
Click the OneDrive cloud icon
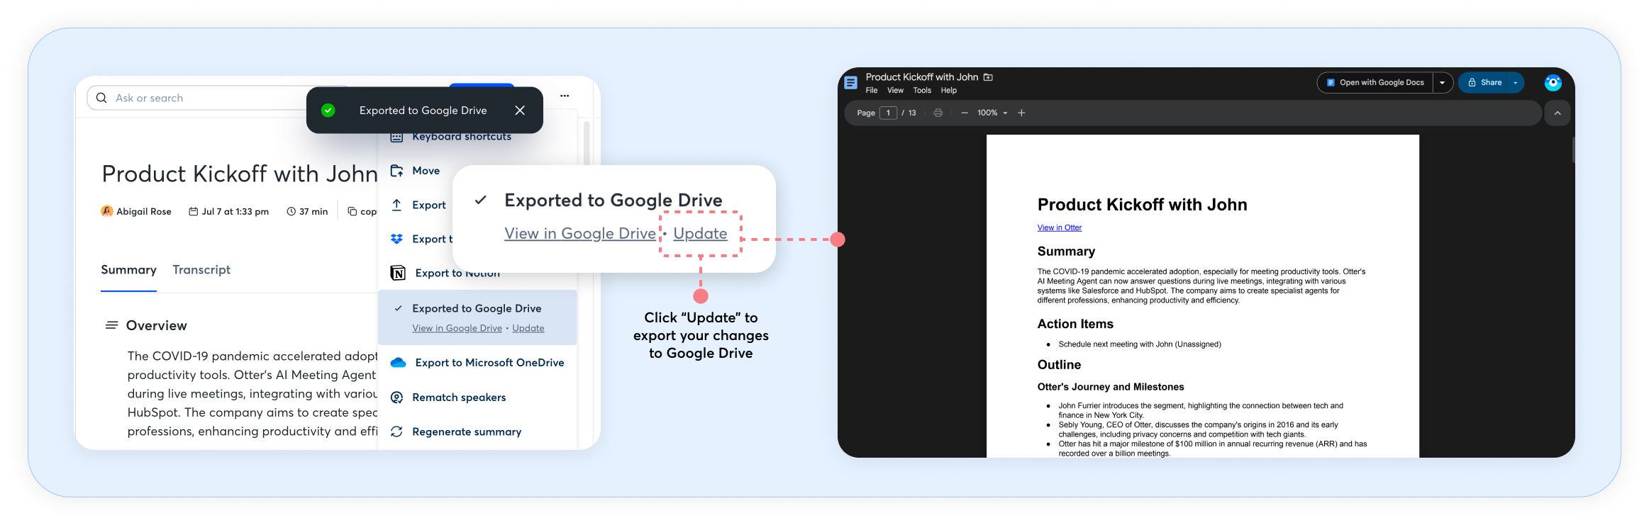tap(399, 363)
